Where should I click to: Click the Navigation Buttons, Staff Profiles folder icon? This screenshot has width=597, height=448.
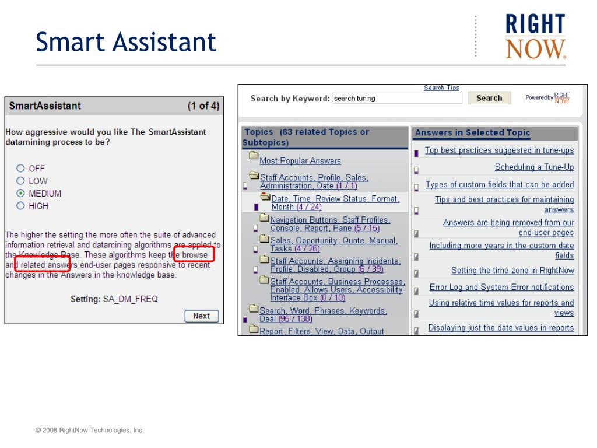point(264,218)
